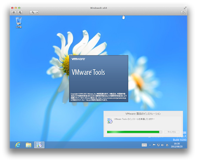Open File Explorer from the taskbar
The width and height of the screenshot is (197, 162).
click(x=28, y=145)
